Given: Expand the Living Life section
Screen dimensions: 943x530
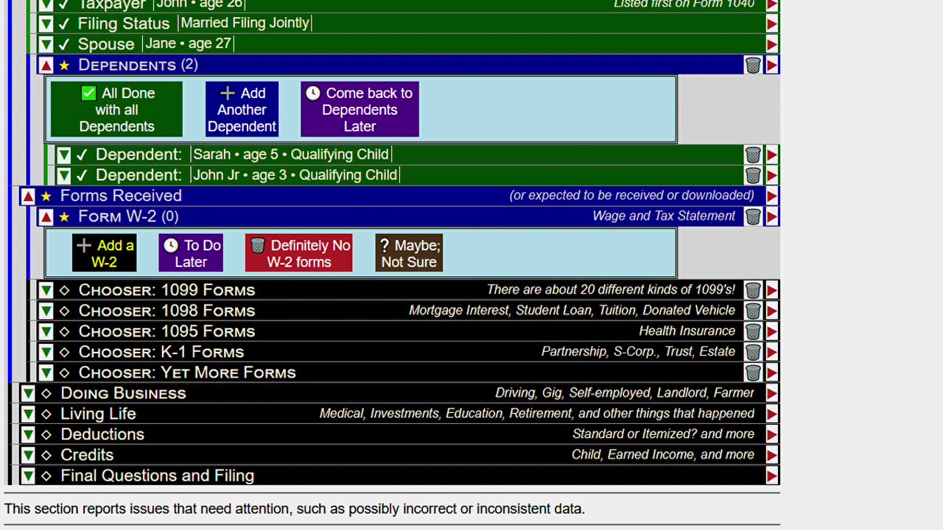Looking at the screenshot, I should tap(27, 414).
